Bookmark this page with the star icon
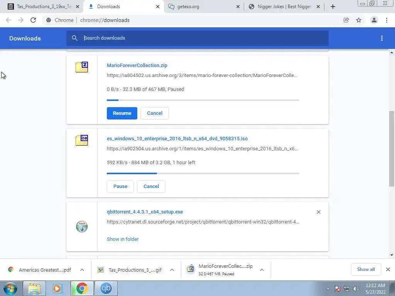The image size is (395, 296). point(359,20)
